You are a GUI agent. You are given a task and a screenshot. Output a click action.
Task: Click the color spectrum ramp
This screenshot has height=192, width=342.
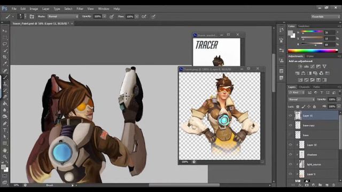313,51
